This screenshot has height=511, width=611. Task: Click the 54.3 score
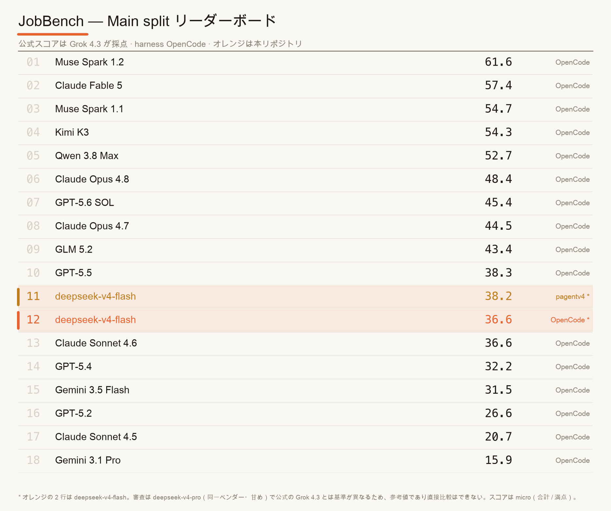498,132
